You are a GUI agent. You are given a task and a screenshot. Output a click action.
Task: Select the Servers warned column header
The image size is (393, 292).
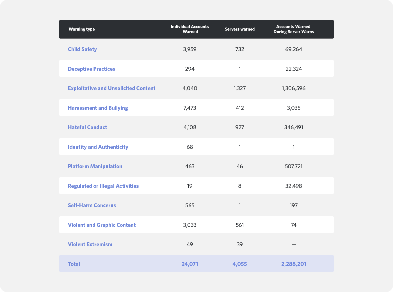click(240, 29)
